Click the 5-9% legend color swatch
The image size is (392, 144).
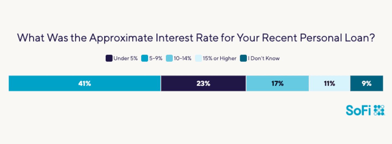[144, 58]
